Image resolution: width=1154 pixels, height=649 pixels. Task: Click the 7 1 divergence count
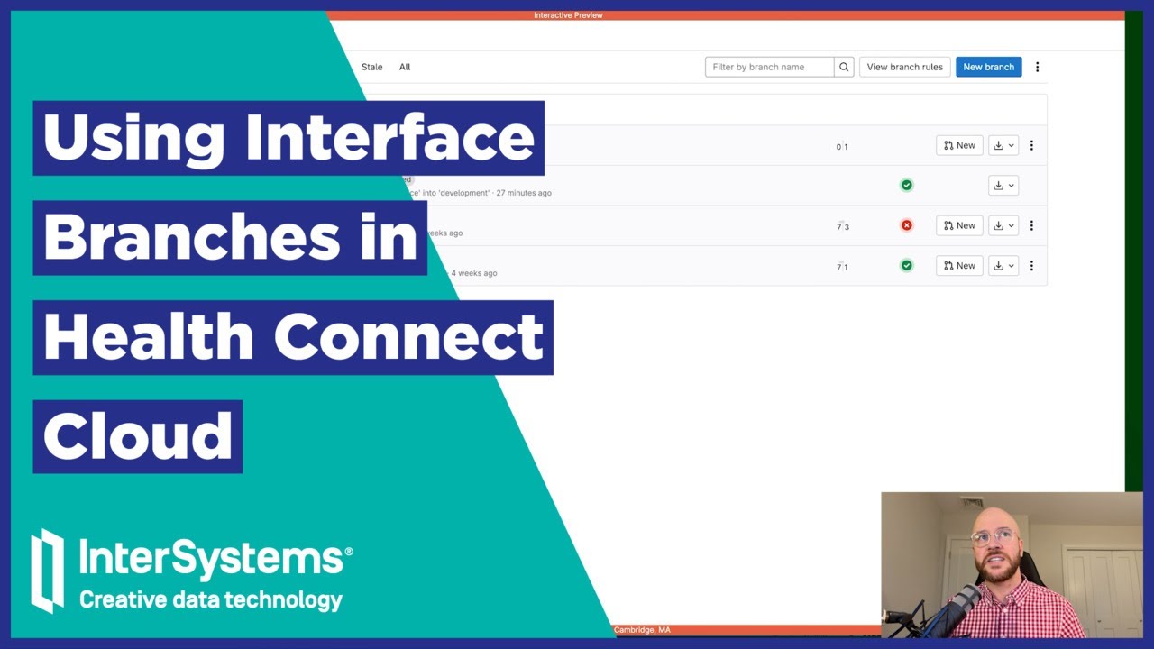(x=842, y=267)
